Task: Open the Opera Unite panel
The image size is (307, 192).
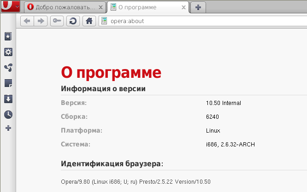Action: pos(8,68)
